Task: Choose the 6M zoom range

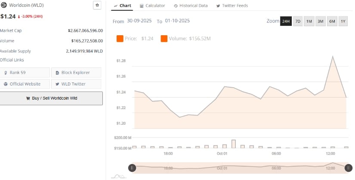Action: tap(332, 21)
